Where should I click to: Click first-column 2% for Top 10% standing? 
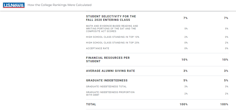[x=186, y=37]
